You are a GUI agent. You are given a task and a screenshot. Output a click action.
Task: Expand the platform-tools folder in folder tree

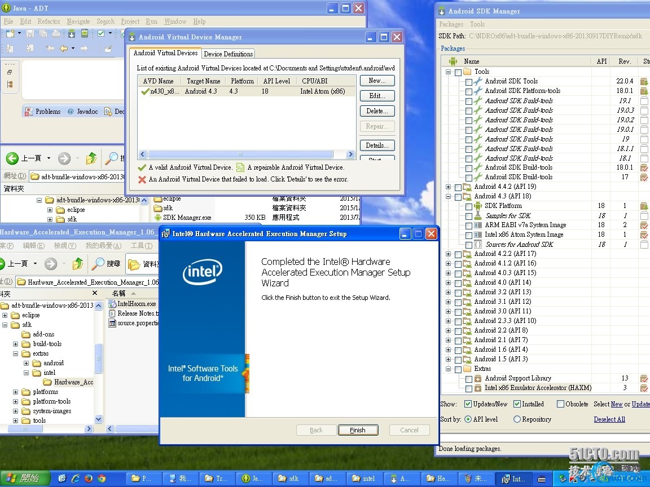16,401
